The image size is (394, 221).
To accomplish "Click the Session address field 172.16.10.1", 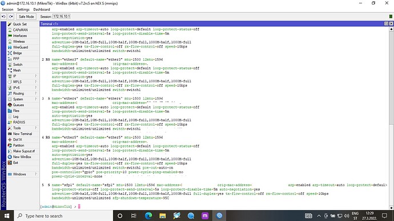I will pos(62,17).
